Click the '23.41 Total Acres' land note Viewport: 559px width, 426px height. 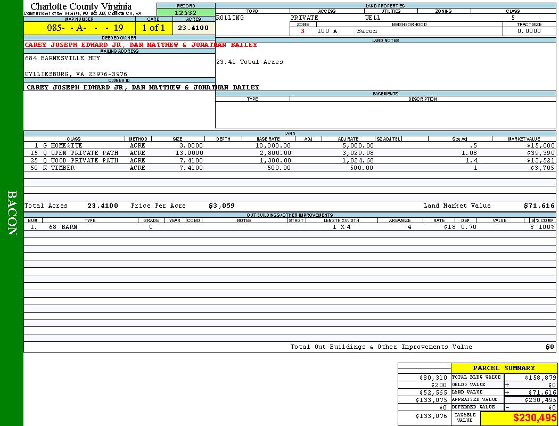click(249, 62)
